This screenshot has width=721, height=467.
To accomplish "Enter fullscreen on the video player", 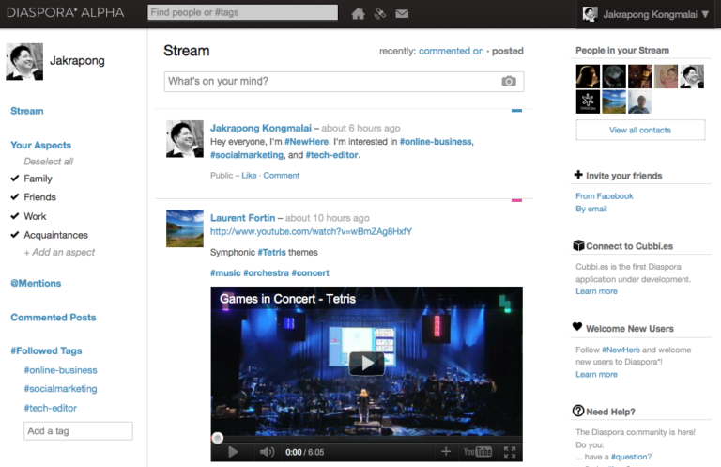I will 510,452.
